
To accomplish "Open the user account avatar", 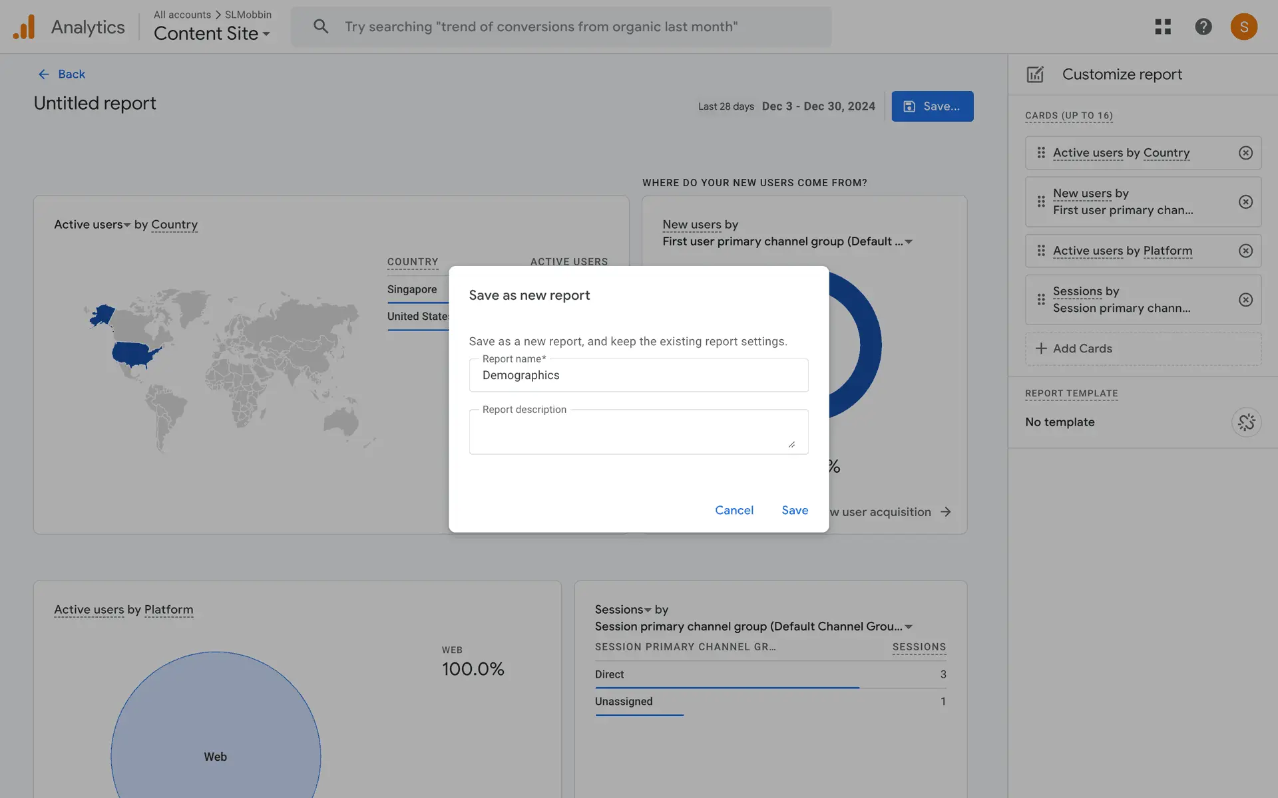I will [1243, 27].
